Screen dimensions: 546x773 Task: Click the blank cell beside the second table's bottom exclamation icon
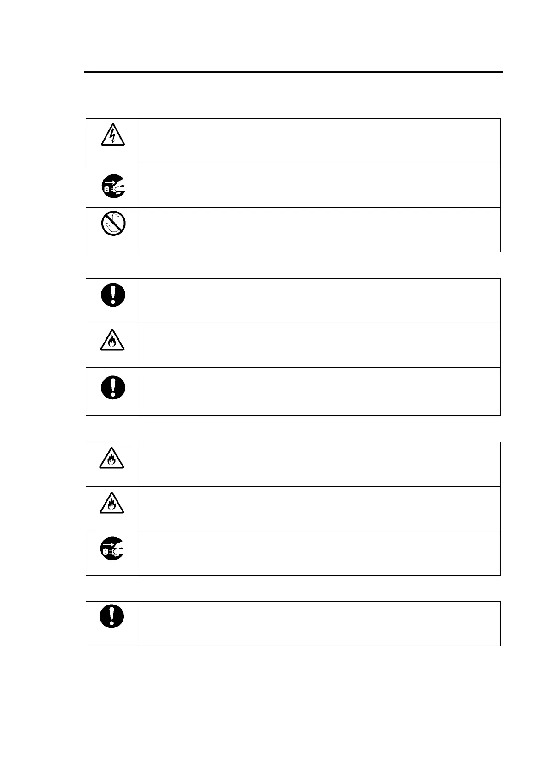[319, 392]
